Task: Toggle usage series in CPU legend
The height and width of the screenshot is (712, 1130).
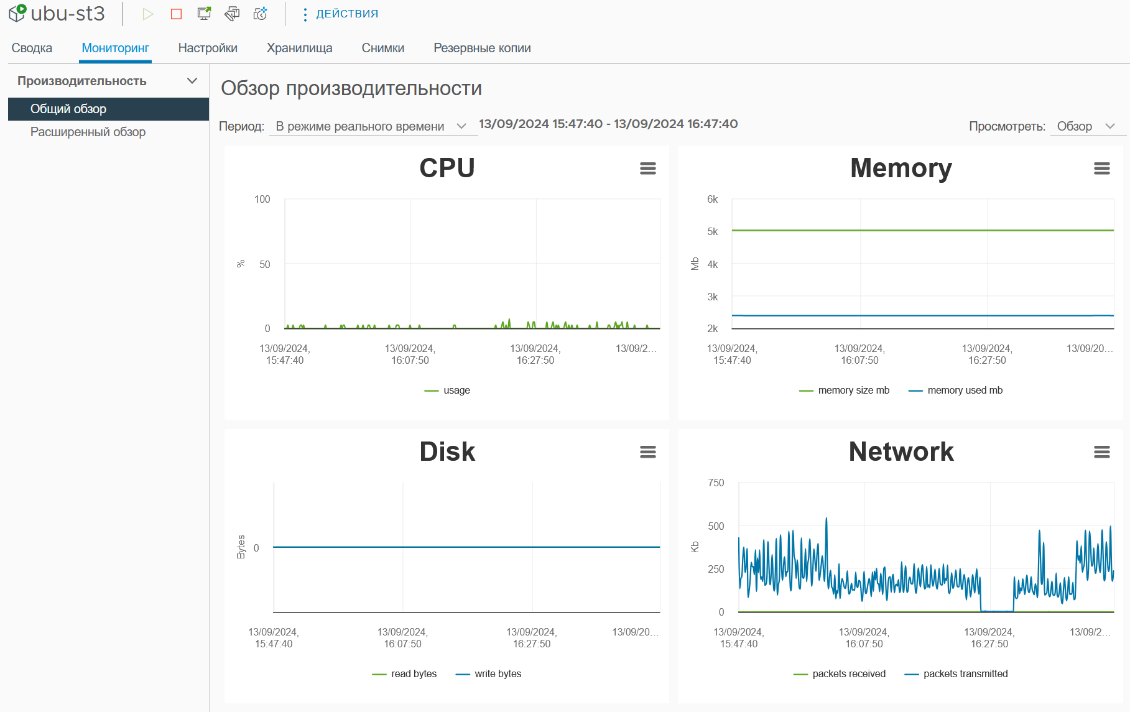Action: pyautogui.click(x=447, y=391)
